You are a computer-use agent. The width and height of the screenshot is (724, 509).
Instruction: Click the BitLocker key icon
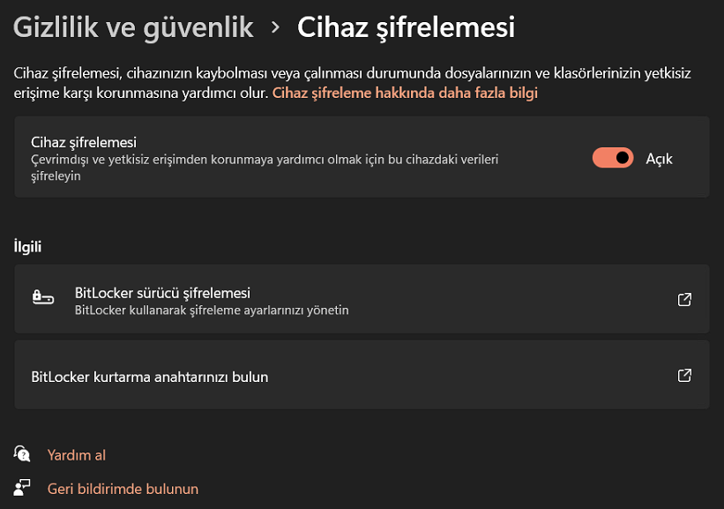click(43, 298)
